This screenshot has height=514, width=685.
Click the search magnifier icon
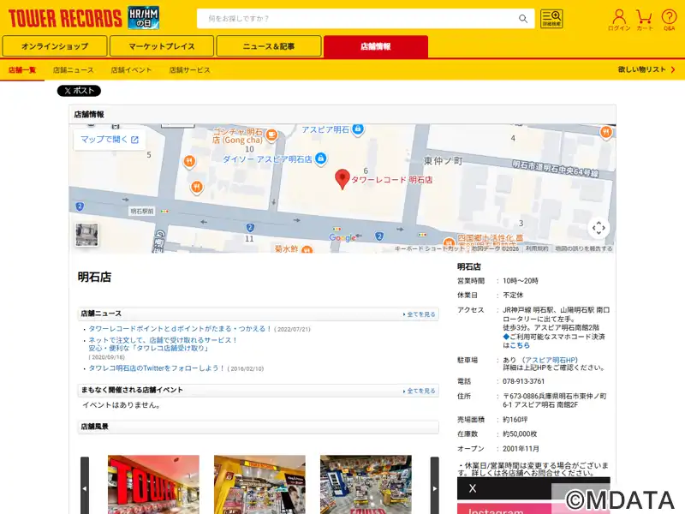pyautogui.click(x=523, y=18)
